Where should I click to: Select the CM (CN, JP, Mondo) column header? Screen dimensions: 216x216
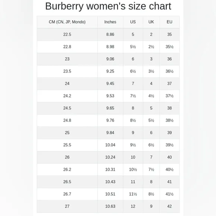tap(67, 22)
